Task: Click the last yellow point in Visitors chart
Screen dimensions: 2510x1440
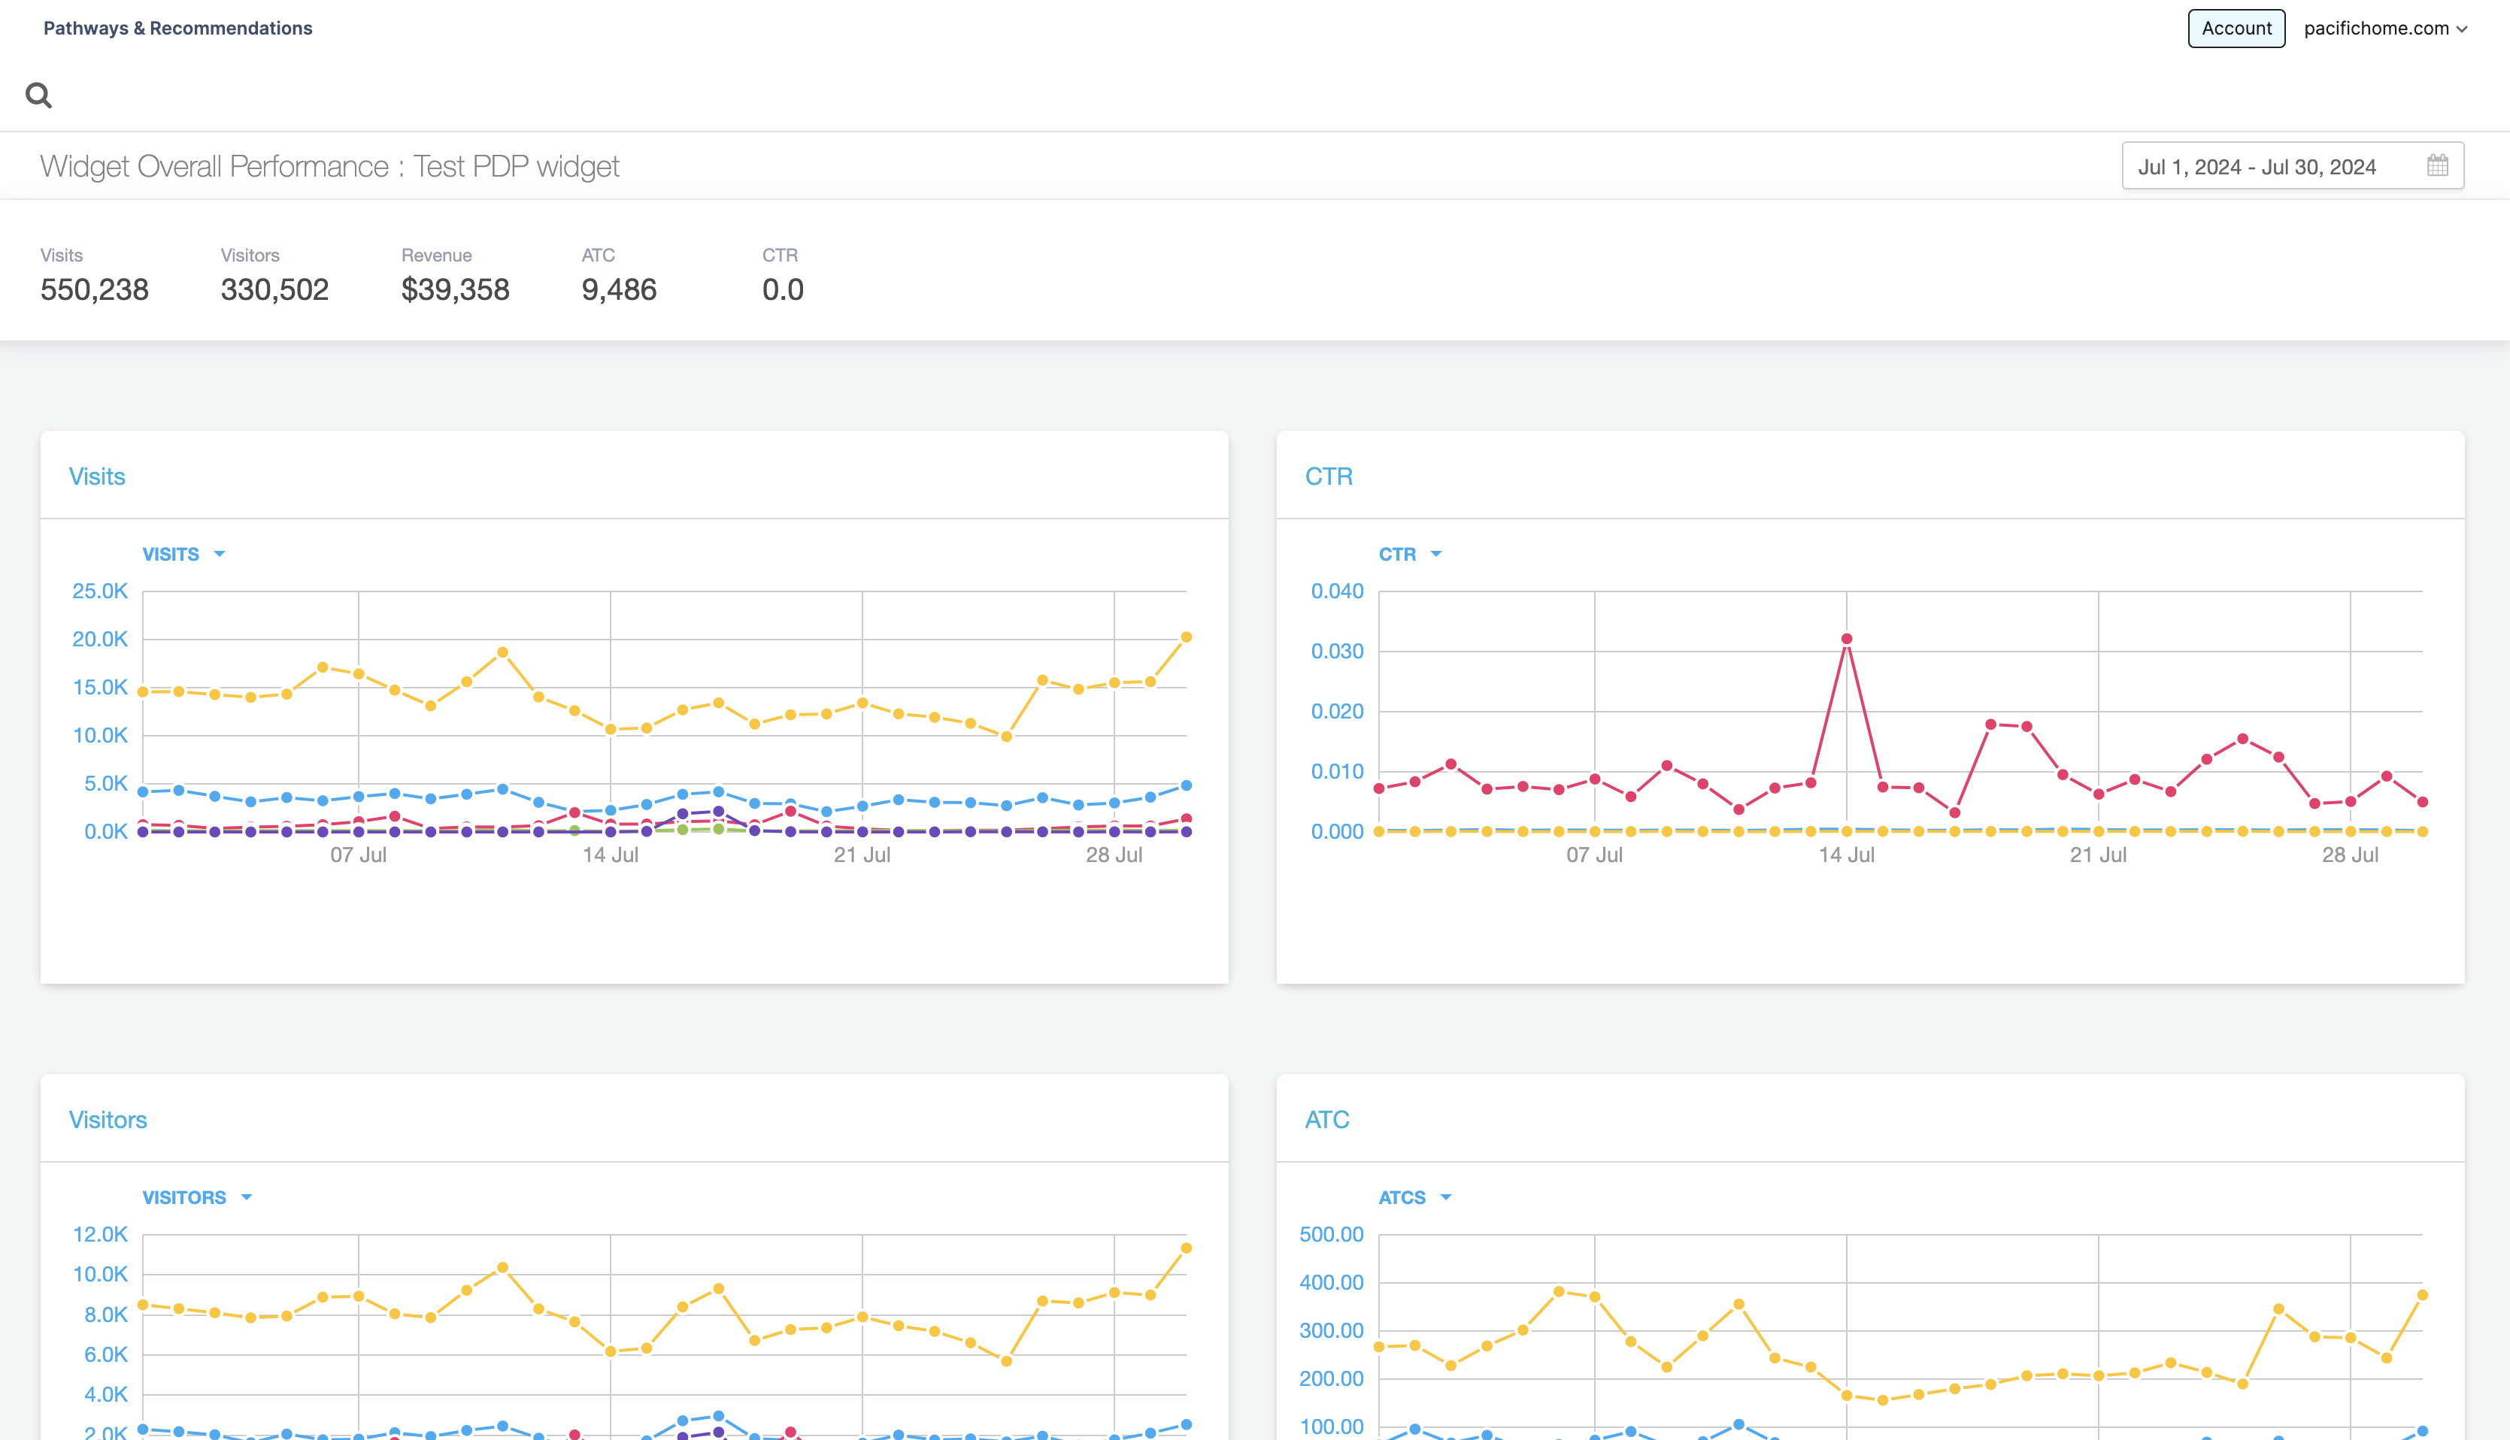Action: click(1187, 1248)
